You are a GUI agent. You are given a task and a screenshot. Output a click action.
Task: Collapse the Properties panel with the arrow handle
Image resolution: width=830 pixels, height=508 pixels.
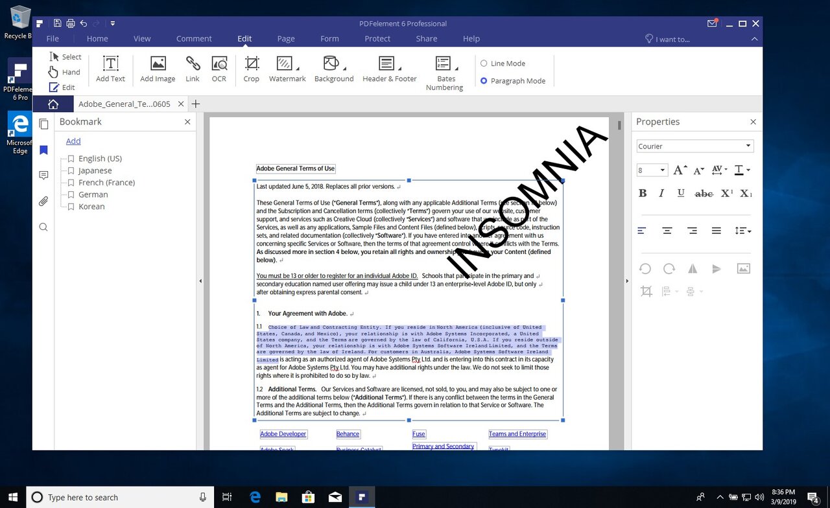point(627,281)
